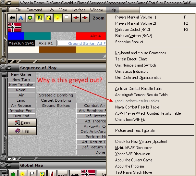Click the blue letter A toolbar icon

click(21, 18)
